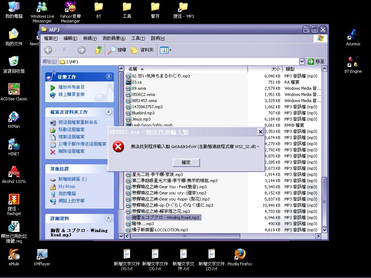
Task: Select Yahoo!奇摩 Messenger desktop icon
Action: click(70, 12)
